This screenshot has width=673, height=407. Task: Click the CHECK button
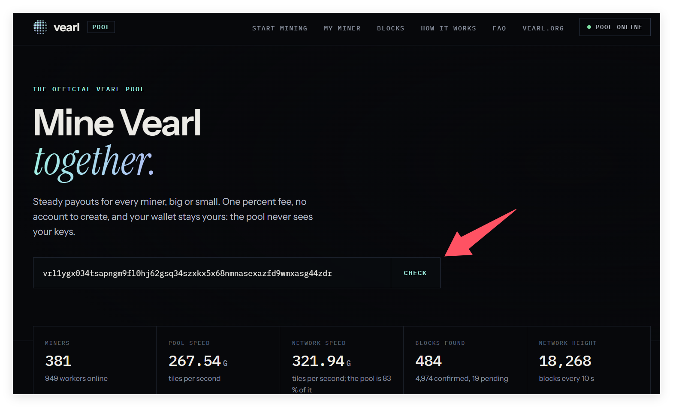click(x=415, y=273)
